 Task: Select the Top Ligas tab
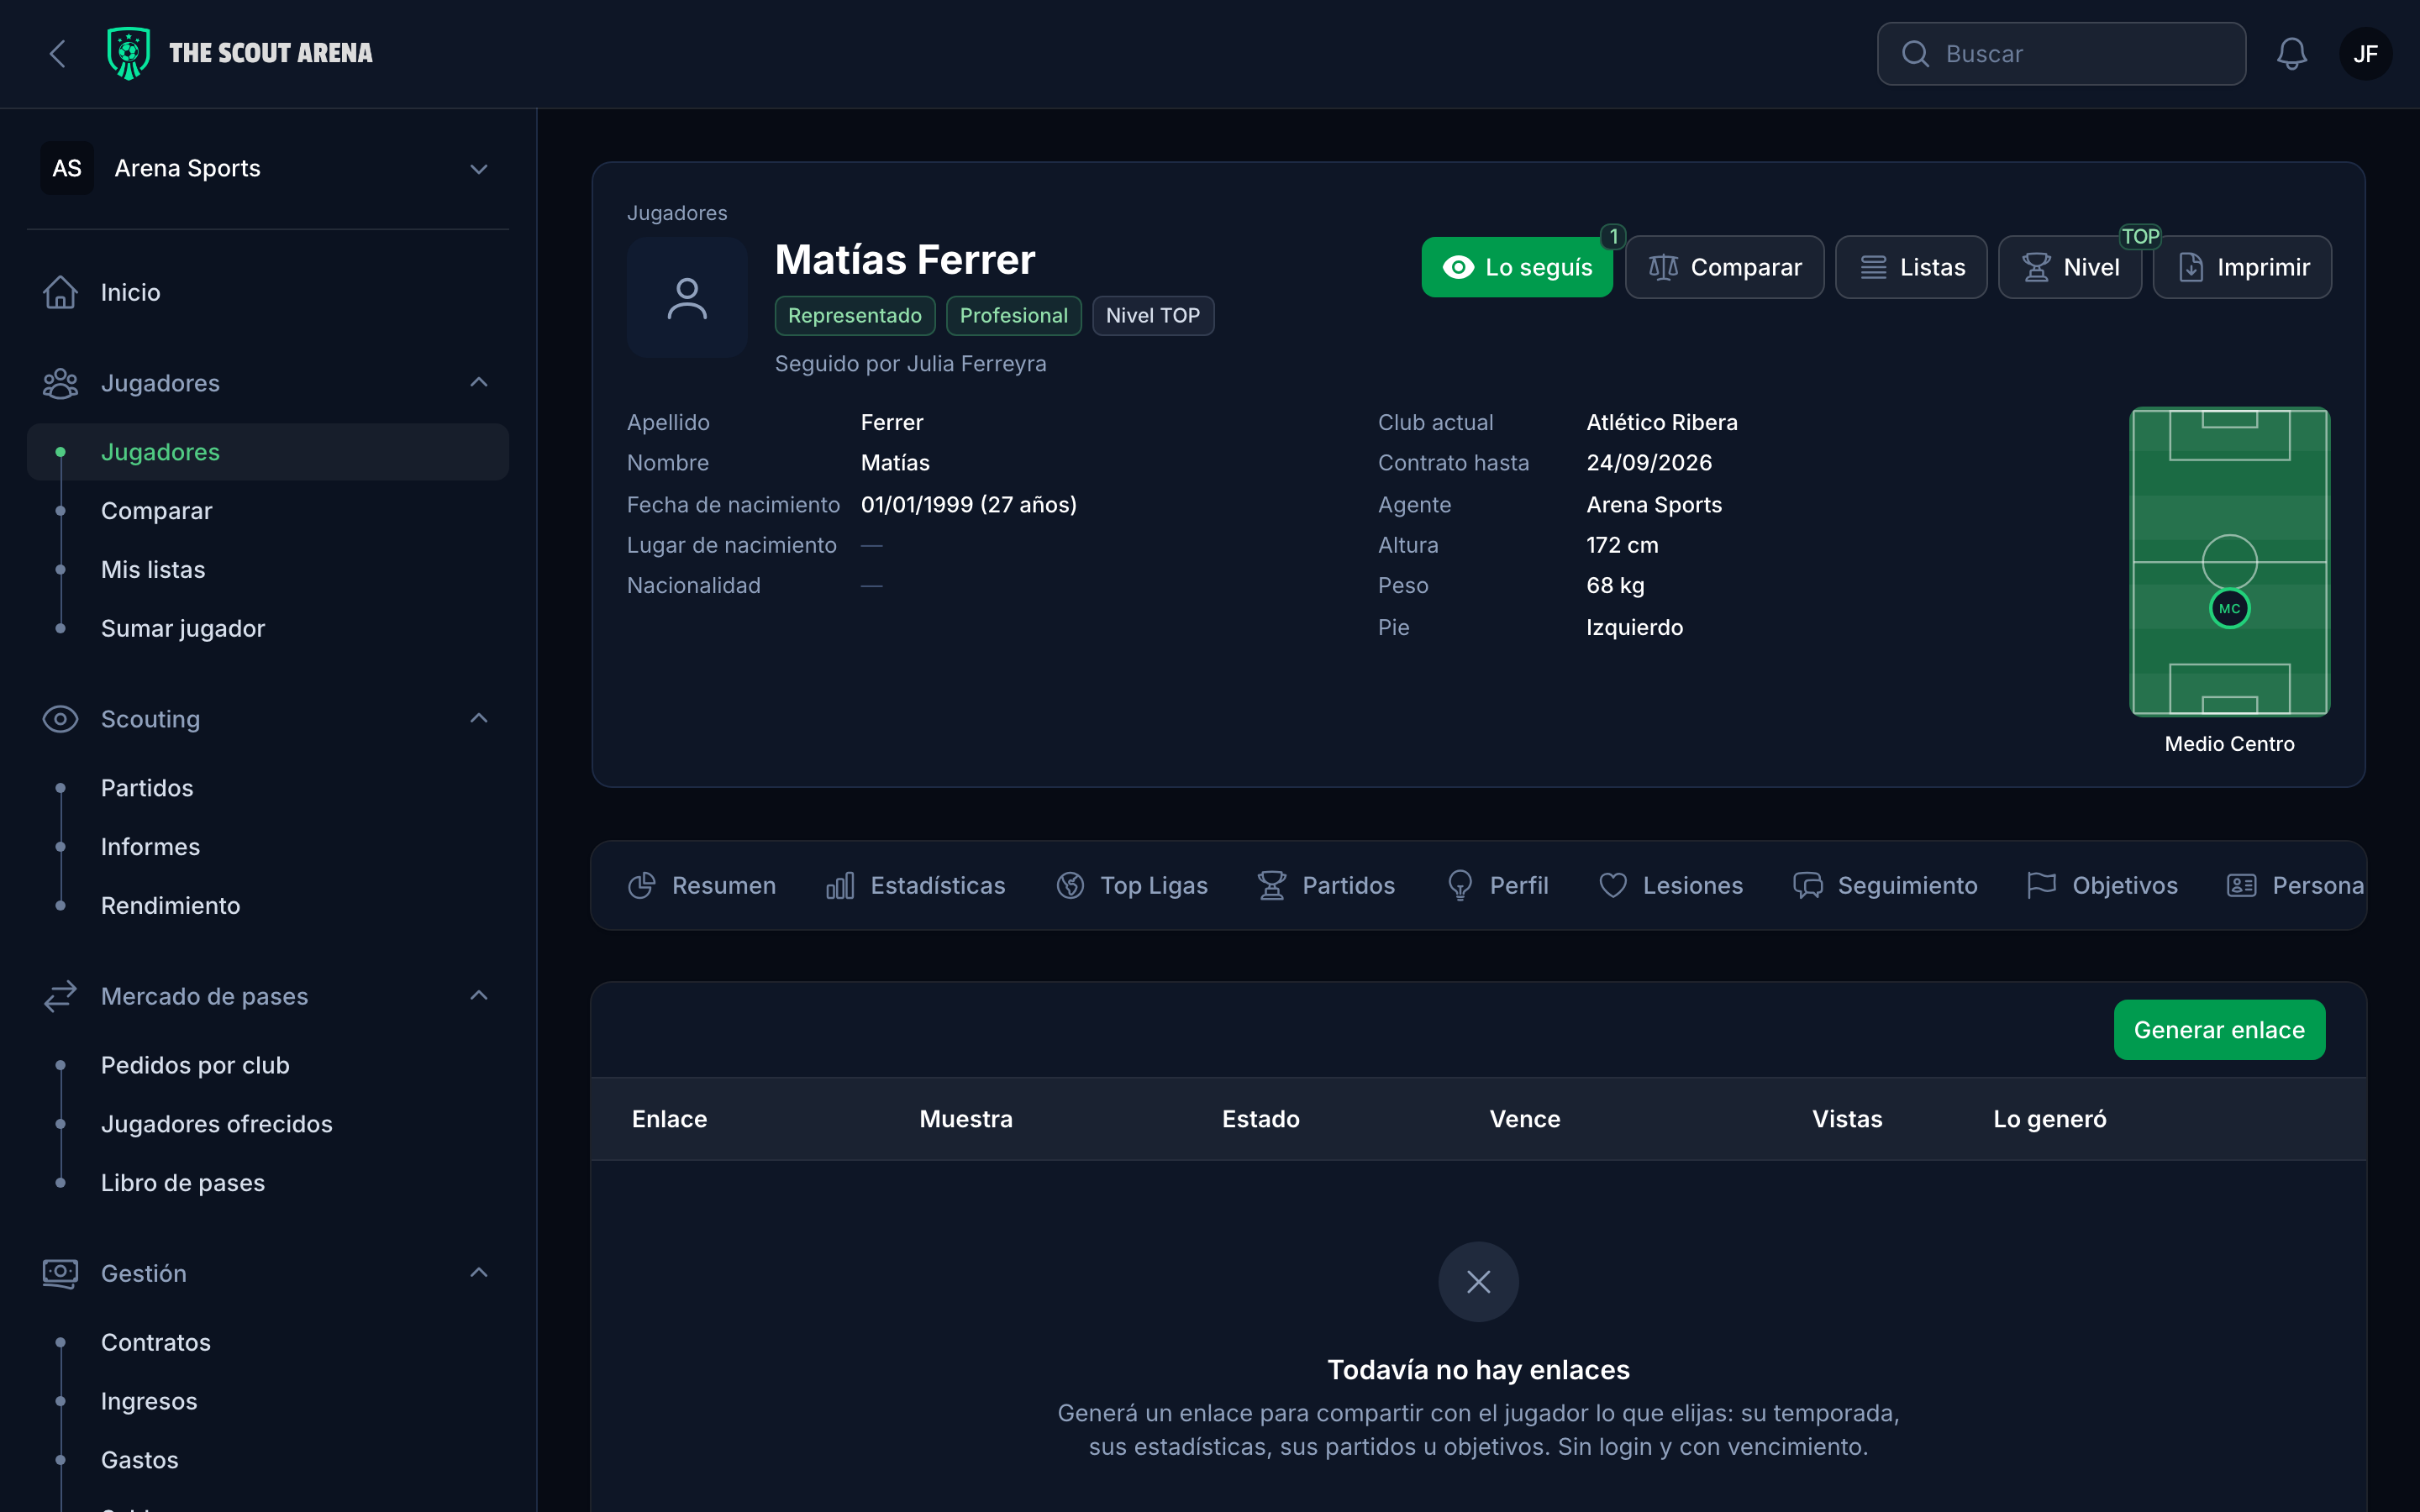1132,885
